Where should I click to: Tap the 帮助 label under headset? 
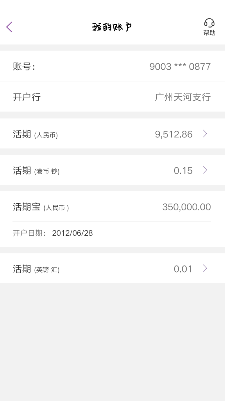209,33
